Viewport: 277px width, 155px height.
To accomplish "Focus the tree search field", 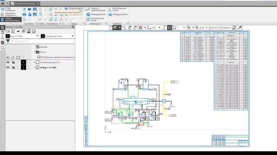I will 43,41.
